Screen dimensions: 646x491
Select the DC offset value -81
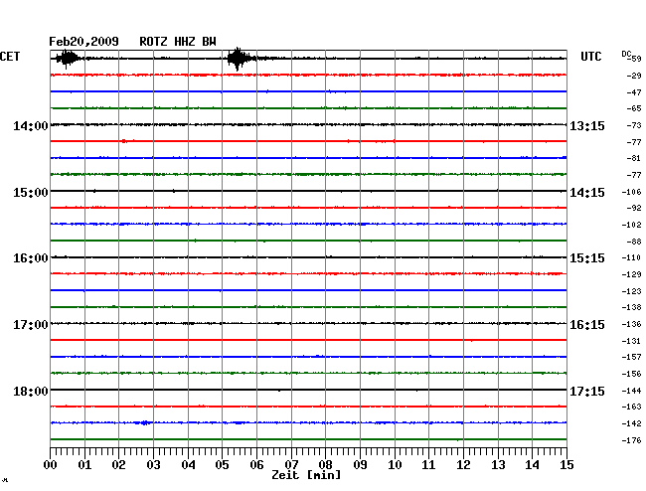[x=634, y=158]
